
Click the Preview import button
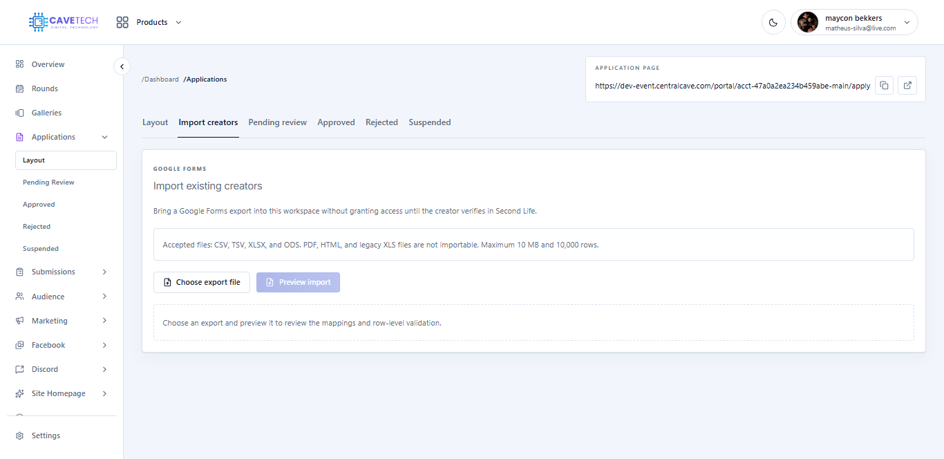pos(298,282)
